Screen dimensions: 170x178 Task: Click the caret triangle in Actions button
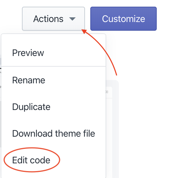(72, 19)
